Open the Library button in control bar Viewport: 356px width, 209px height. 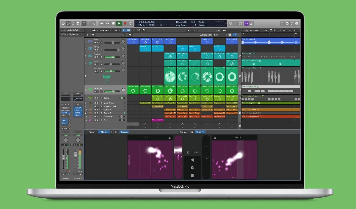[x=63, y=23]
